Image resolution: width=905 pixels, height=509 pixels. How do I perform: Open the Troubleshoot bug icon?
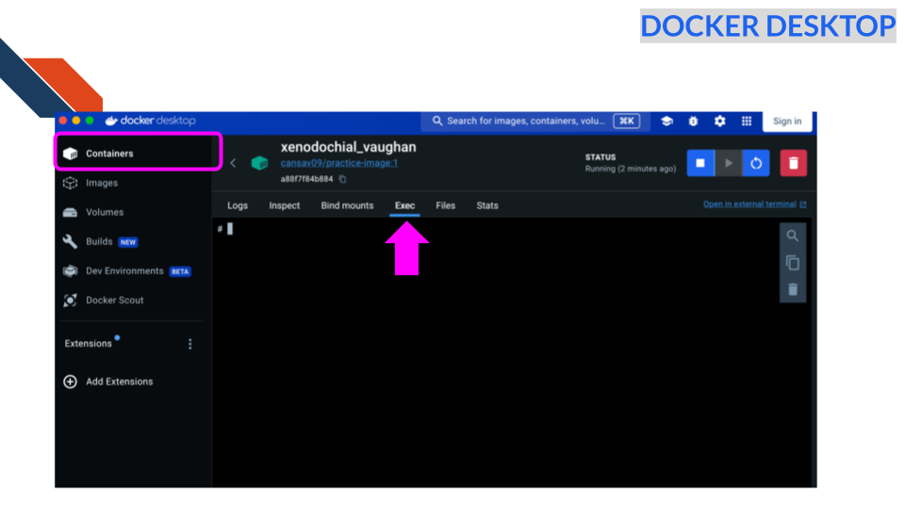[x=693, y=122]
